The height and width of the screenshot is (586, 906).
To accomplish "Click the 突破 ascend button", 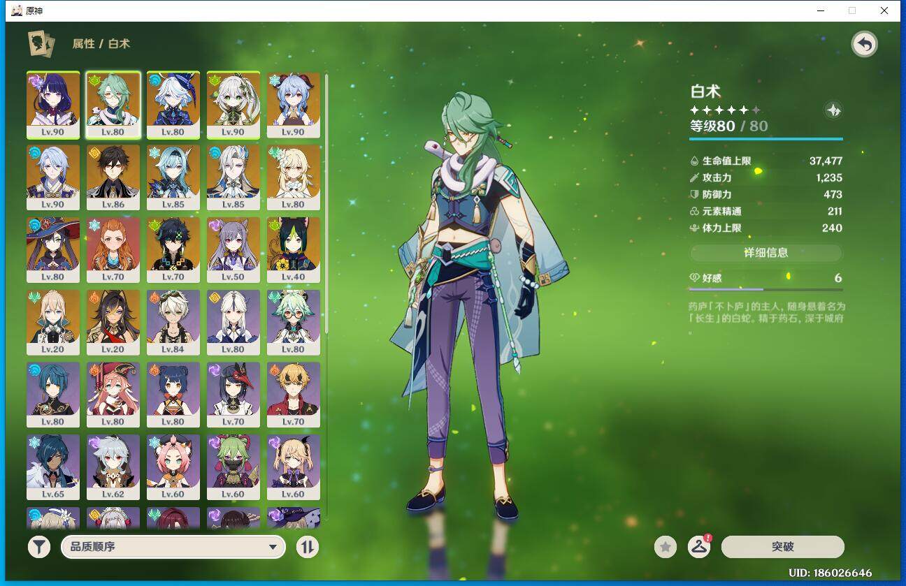I will tap(783, 547).
